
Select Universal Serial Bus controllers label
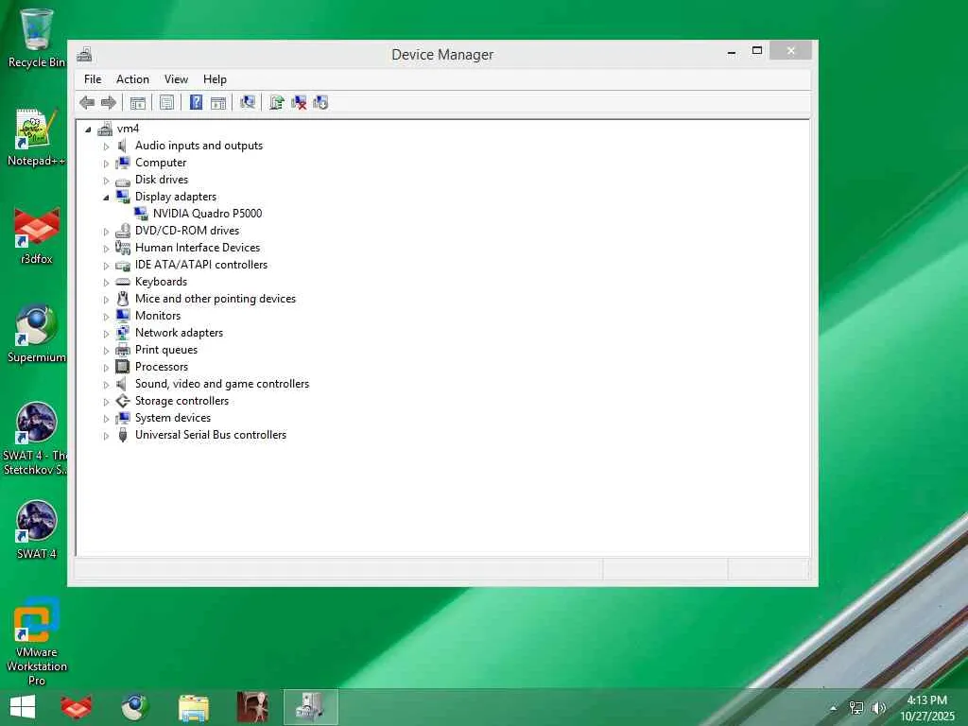(x=211, y=435)
